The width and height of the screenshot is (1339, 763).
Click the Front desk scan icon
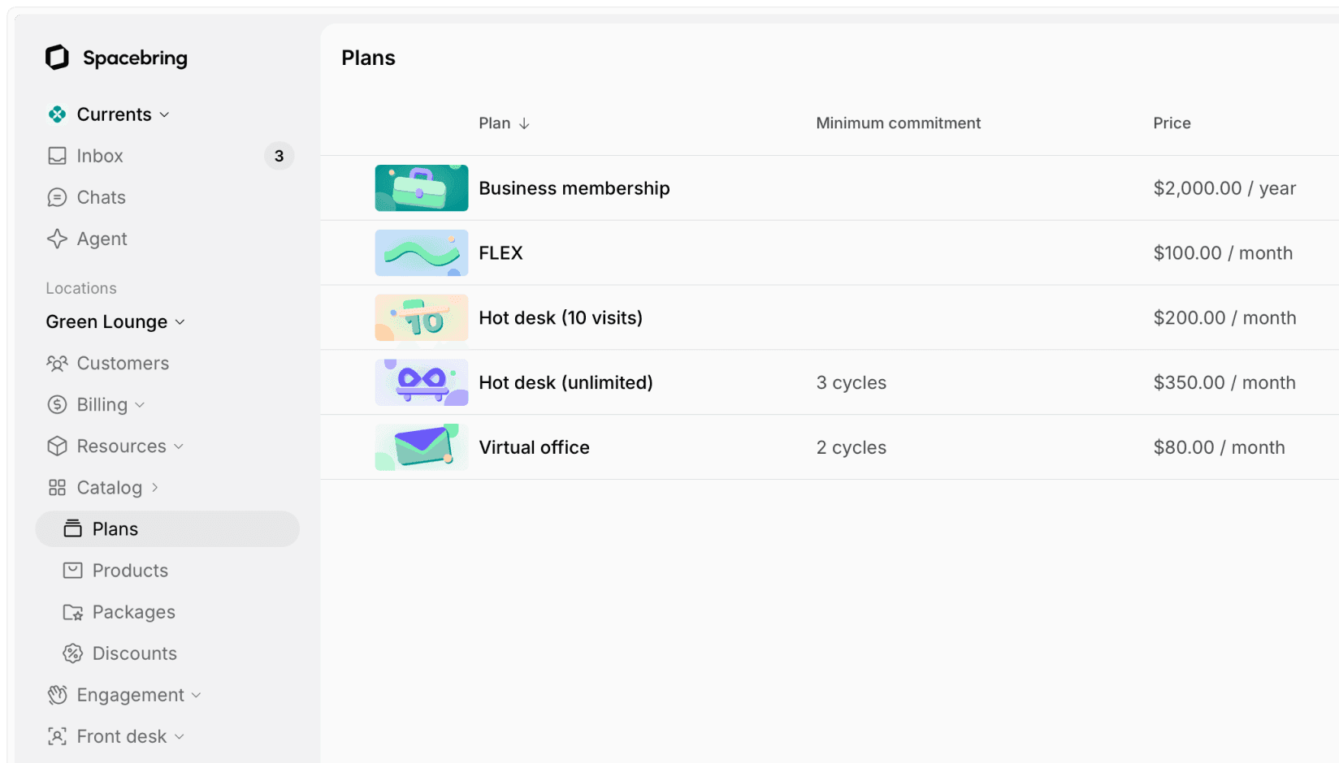(57, 736)
